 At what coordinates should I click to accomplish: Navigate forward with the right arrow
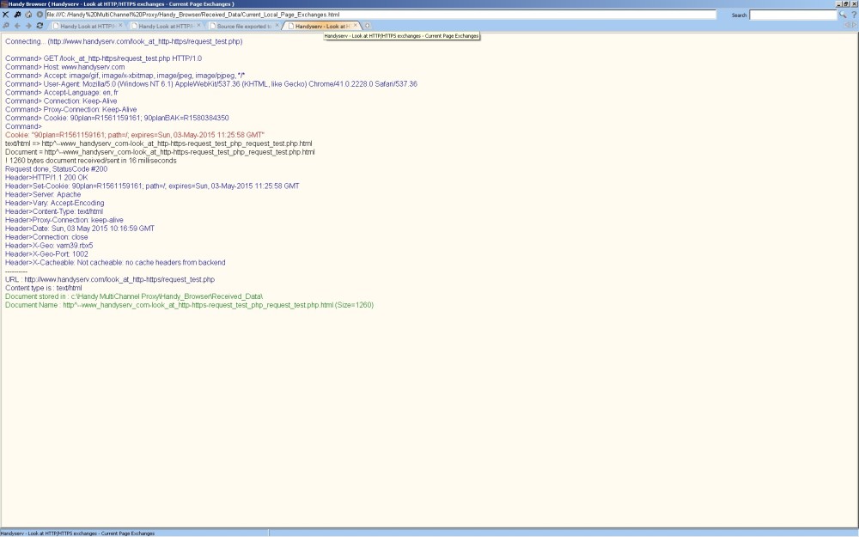tap(28, 26)
